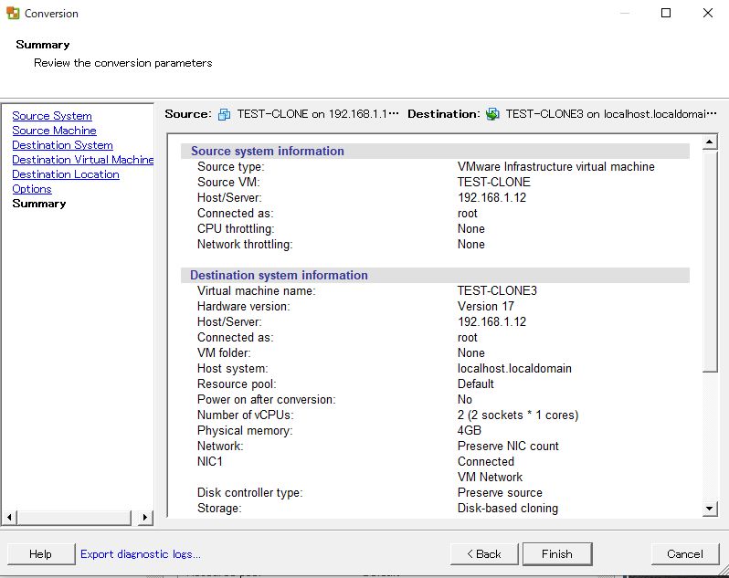Open the Destination System step

click(62, 145)
